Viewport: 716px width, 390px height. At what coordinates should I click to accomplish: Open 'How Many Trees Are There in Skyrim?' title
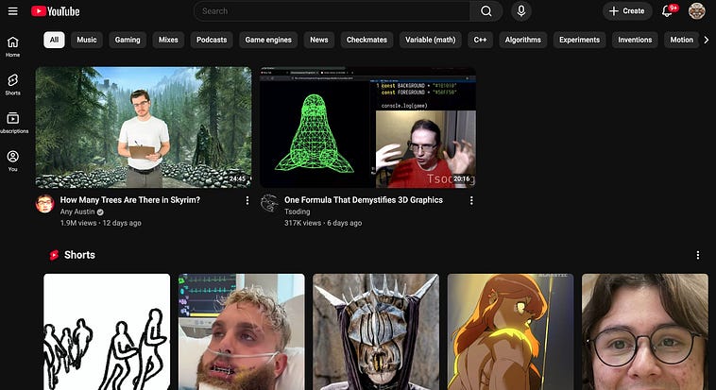130,200
